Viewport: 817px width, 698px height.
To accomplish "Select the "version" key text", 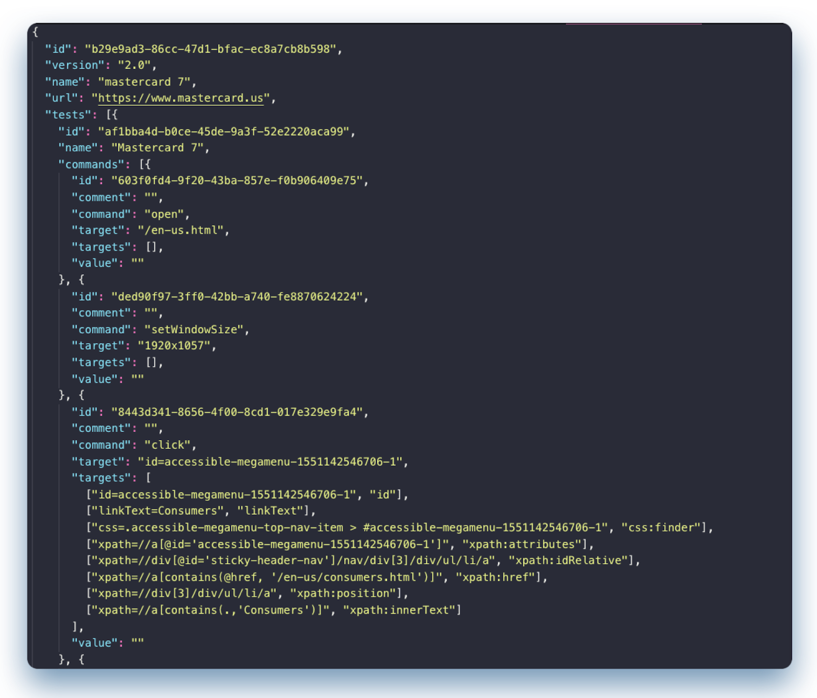I will [75, 65].
